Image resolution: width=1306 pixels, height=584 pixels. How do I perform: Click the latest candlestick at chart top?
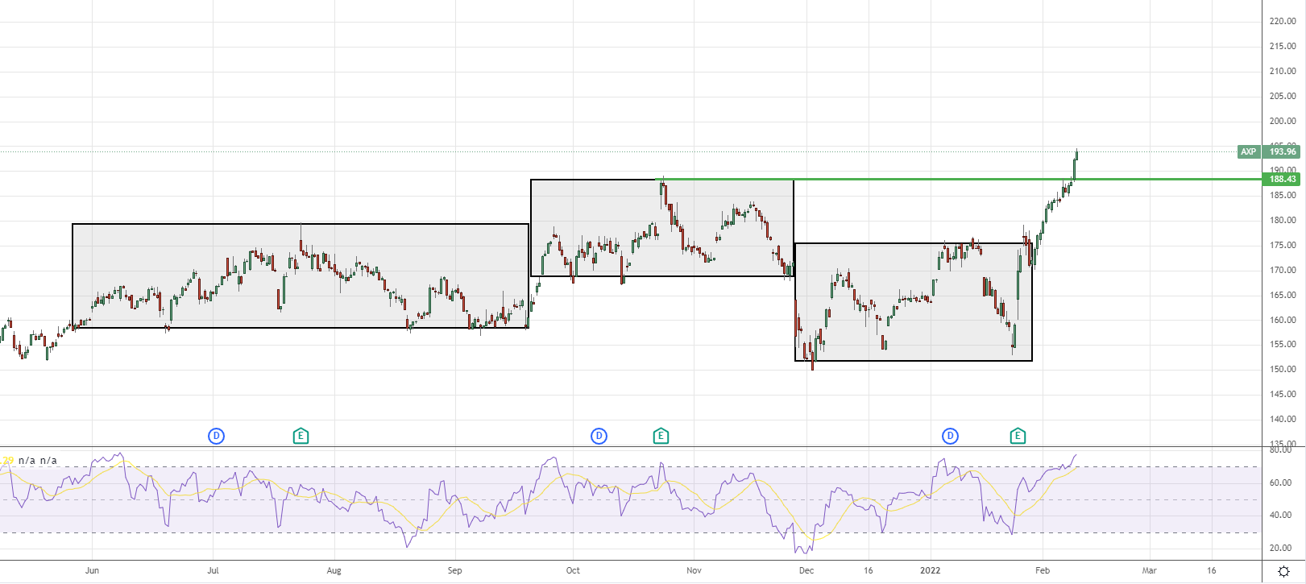coord(1076,155)
